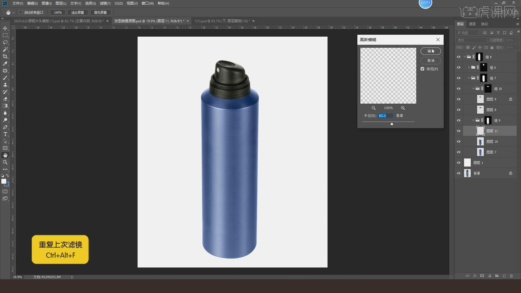
Task: Select the Horizontal Type tool
Action: [x=5, y=134]
